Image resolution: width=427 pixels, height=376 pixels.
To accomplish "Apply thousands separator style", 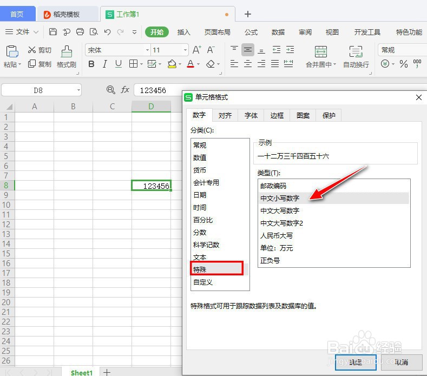I will [x=417, y=64].
